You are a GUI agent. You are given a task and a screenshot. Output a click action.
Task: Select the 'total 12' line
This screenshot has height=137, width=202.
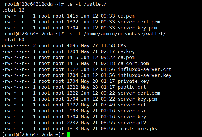pyautogui.click(x=13, y=10)
